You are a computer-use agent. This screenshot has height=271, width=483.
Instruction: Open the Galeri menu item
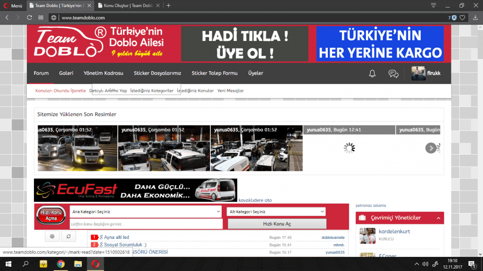coord(66,73)
